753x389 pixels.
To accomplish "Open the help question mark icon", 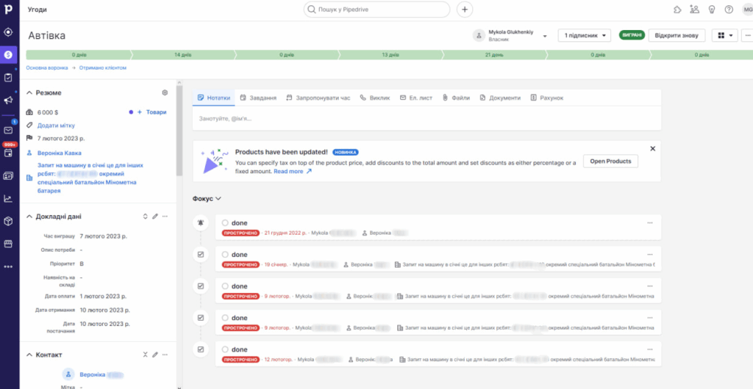I will pyautogui.click(x=729, y=10).
